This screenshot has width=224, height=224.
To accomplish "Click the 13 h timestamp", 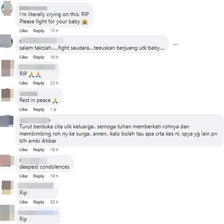I will point(54,31).
